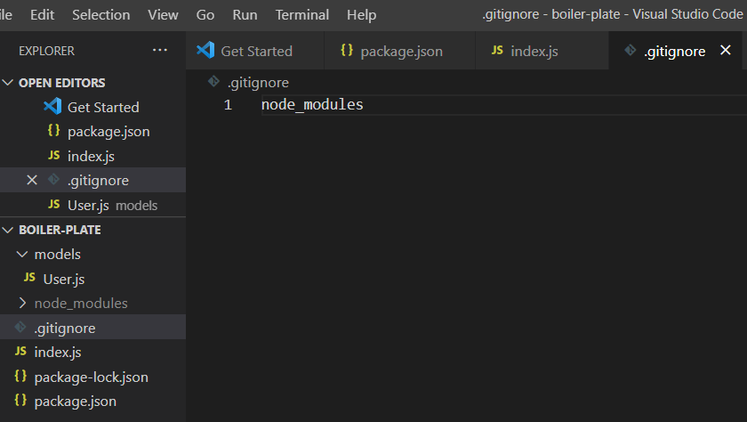Click JS icon beside User.js in Open Editors

[54, 204]
